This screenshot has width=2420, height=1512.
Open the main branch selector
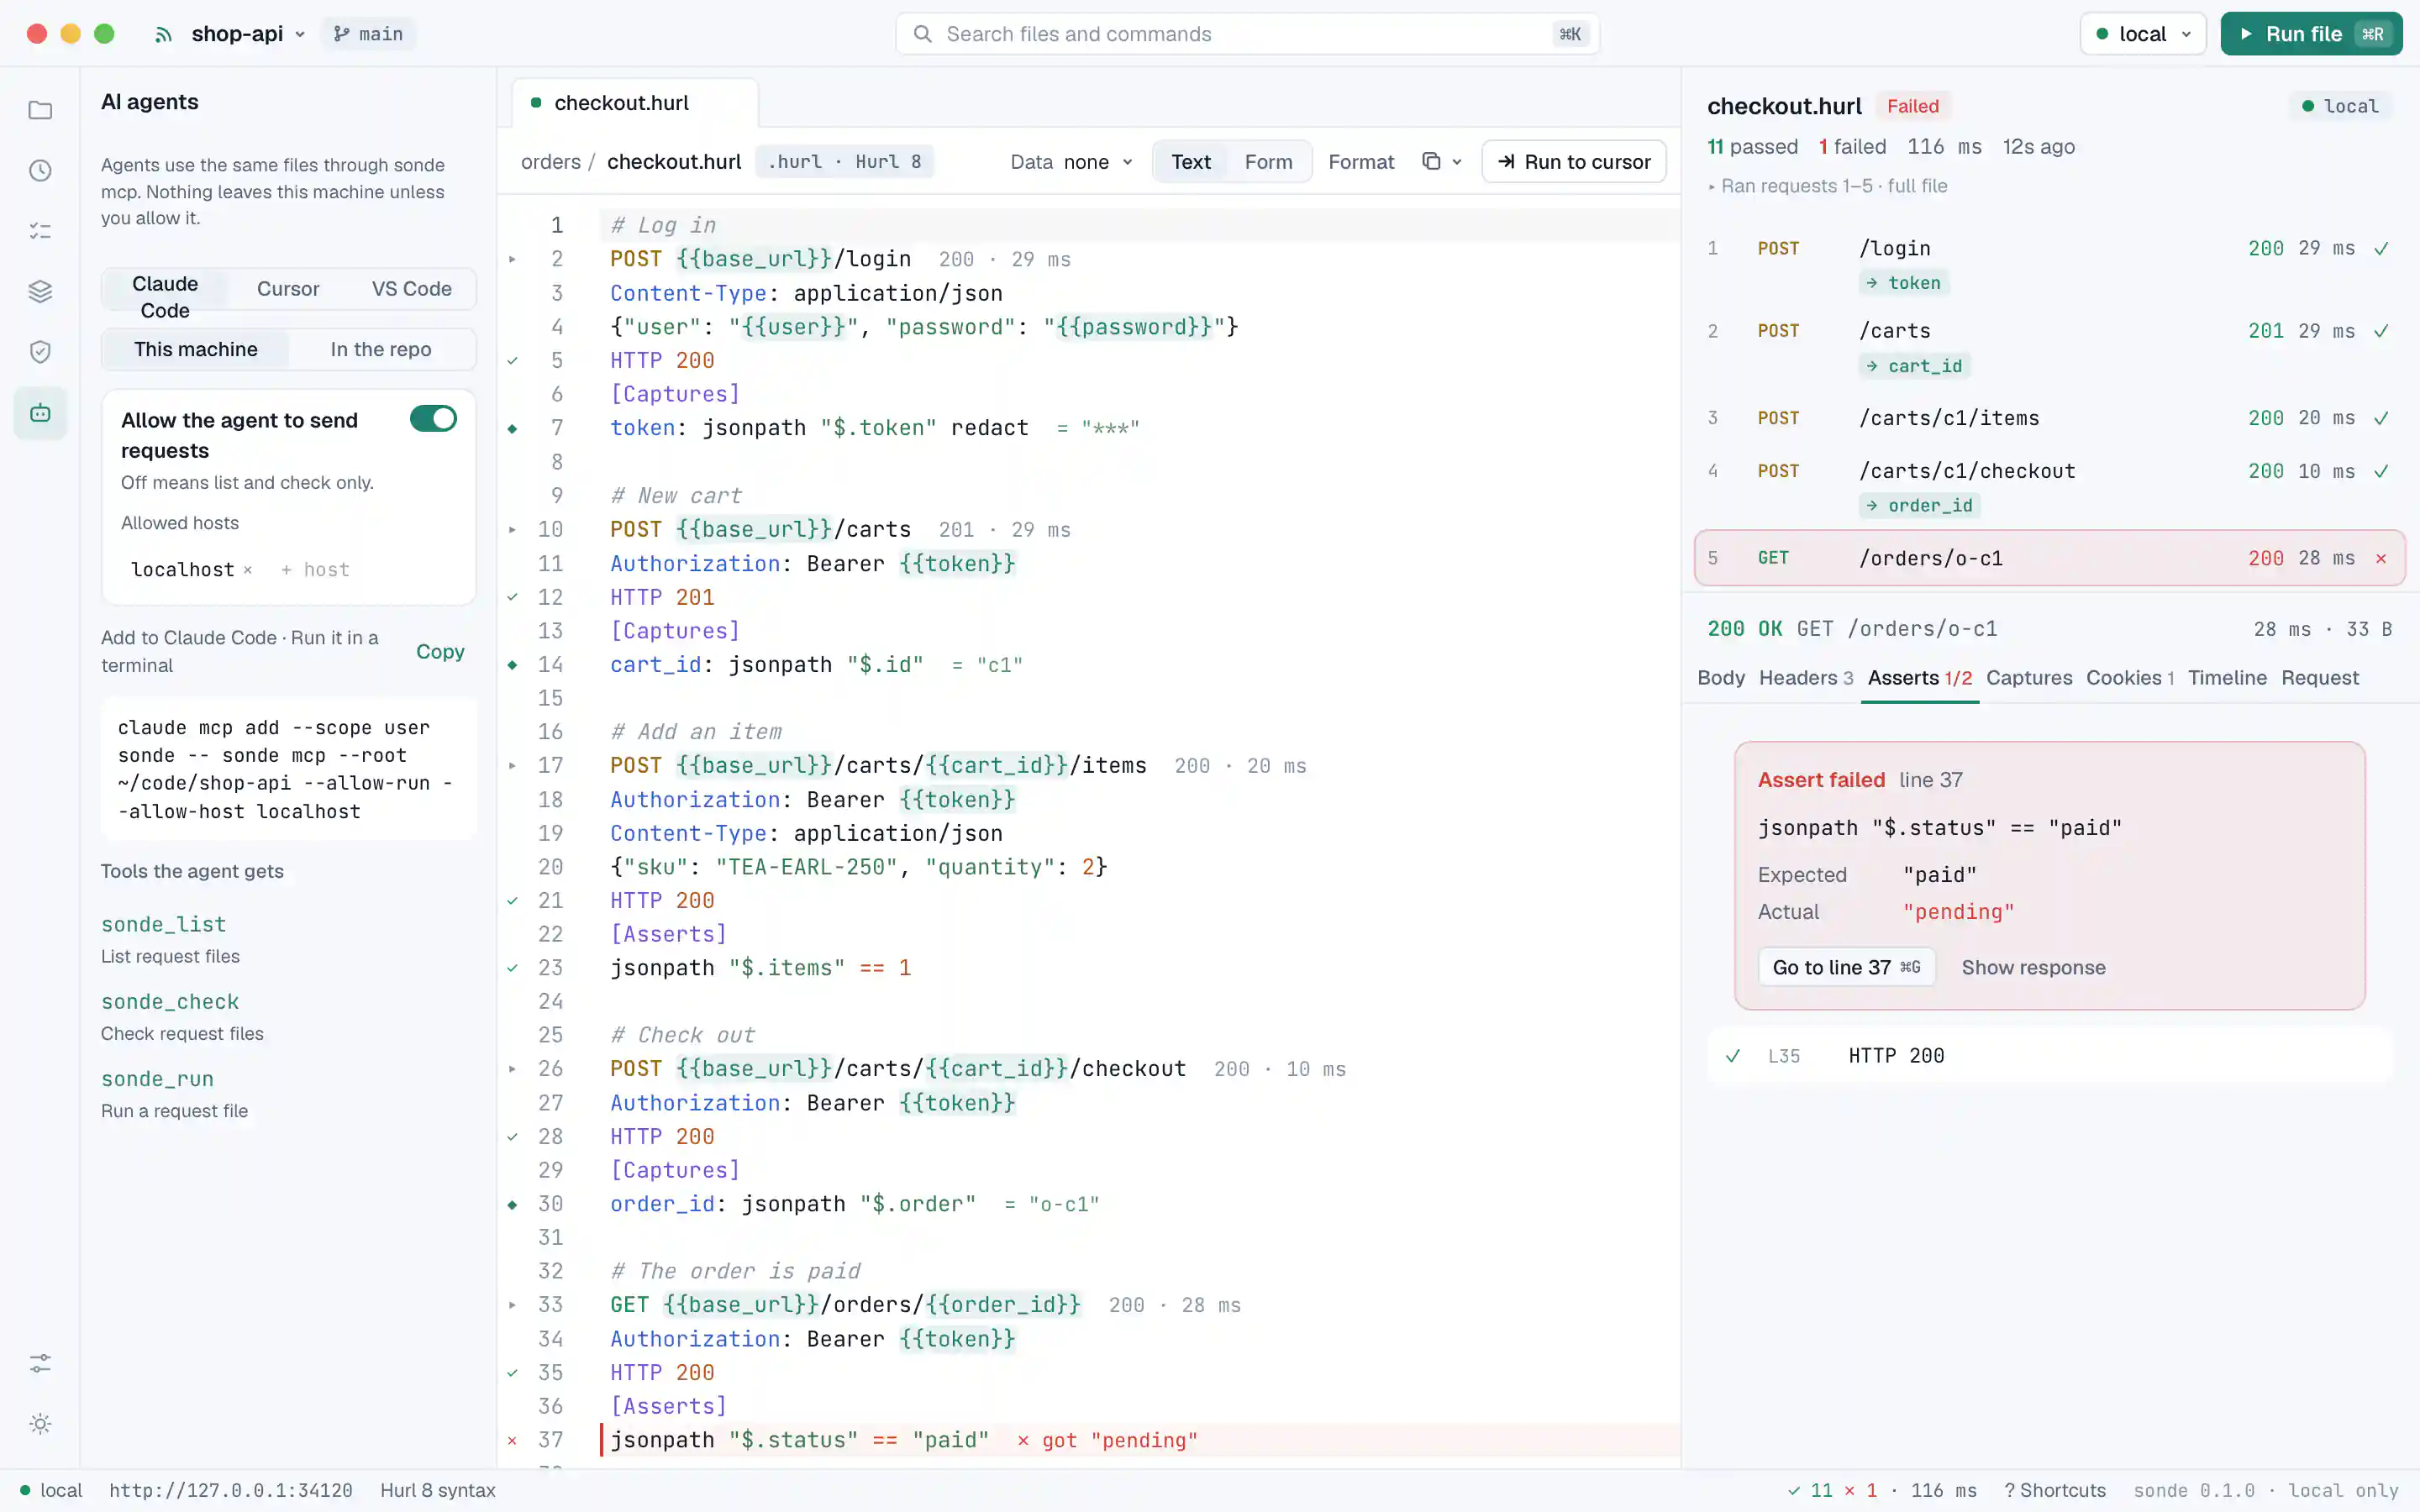(369, 34)
